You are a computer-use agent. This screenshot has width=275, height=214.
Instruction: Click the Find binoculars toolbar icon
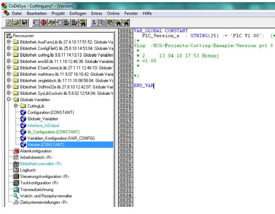[x=118, y=23]
